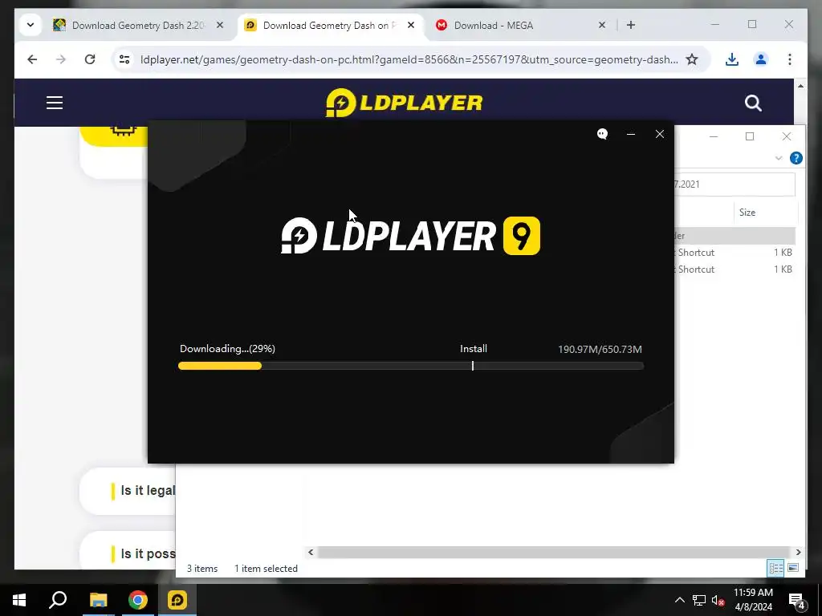
Task: Minimize the LDPlayer 9 installer window
Action: pyautogui.click(x=631, y=134)
